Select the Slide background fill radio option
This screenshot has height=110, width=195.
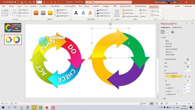(164, 55)
